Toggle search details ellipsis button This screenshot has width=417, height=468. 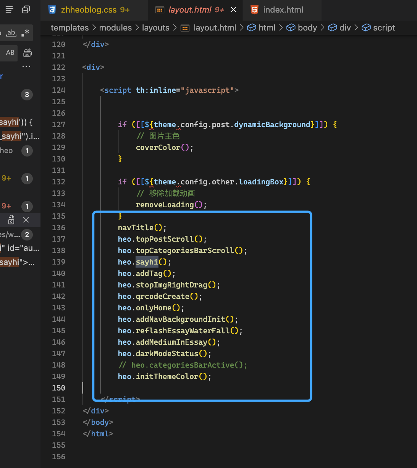[x=26, y=66]
